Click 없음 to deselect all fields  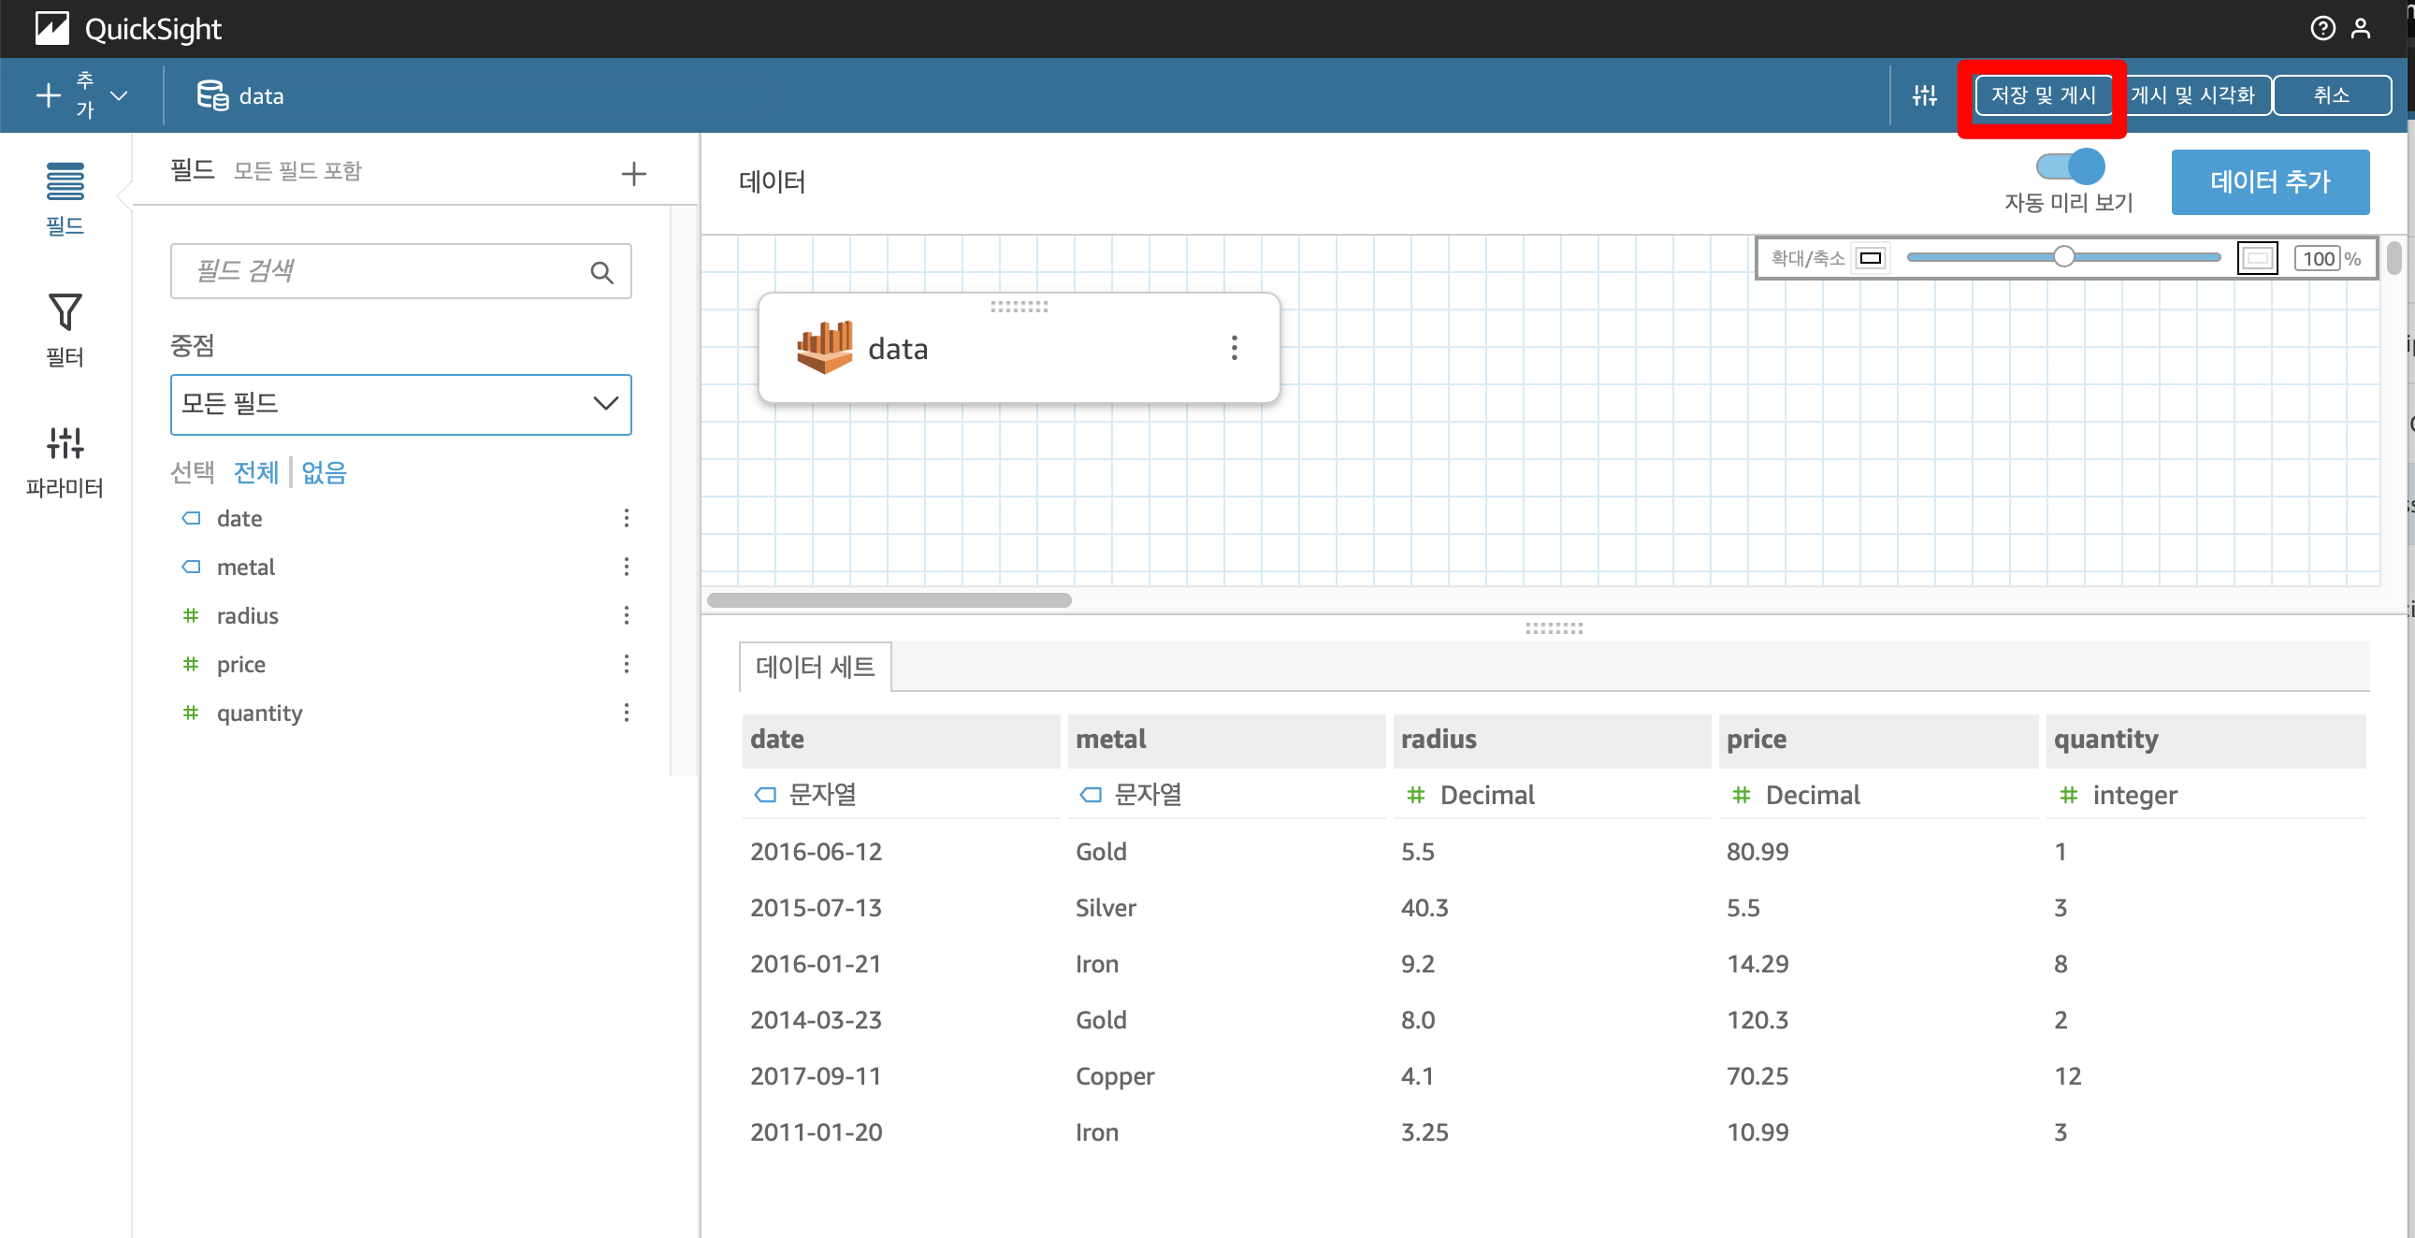pos(324,471)
